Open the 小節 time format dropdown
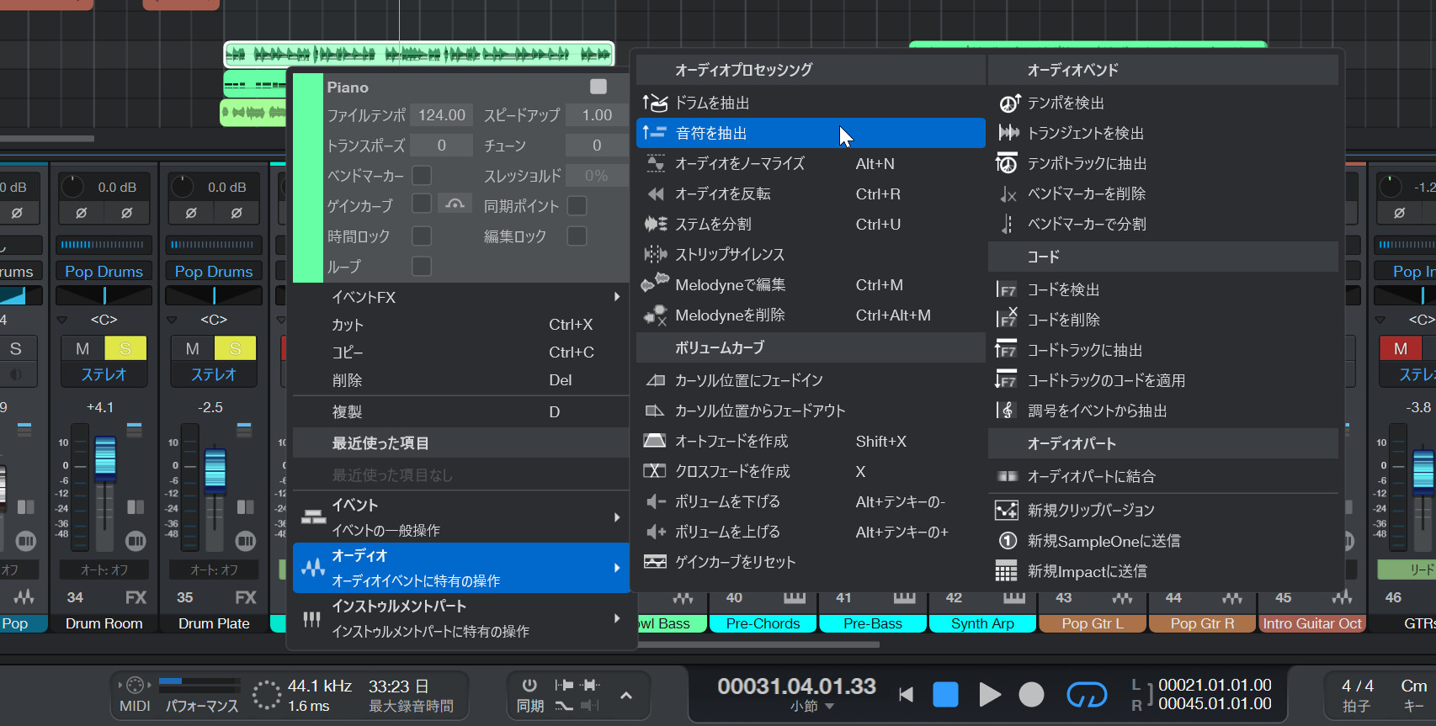1436x726 pixels. [x=811, y=707]
